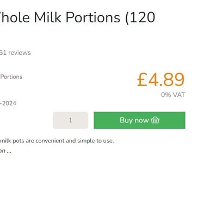Click the 0% VAT label

click(173, 95)
